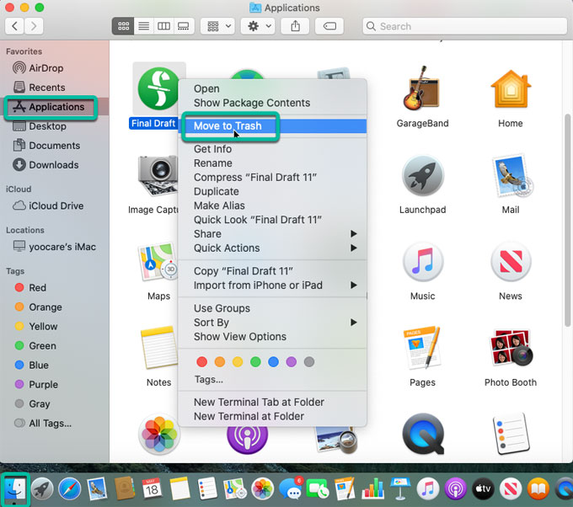Select the Photo Booth app icon
The width and height of the screenshot is (573, 507).
[511, 348]
